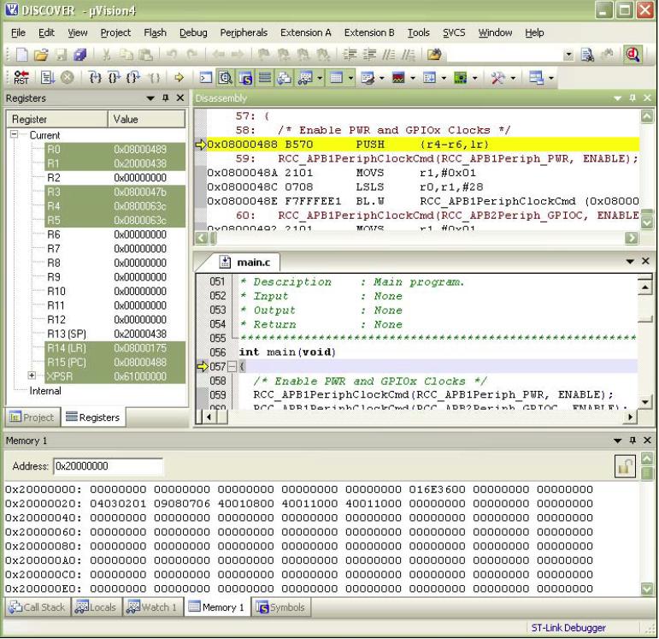Open a file via folder icon
Image resolution: width=659 pixels, height=639 pixels.
[41, 55]
